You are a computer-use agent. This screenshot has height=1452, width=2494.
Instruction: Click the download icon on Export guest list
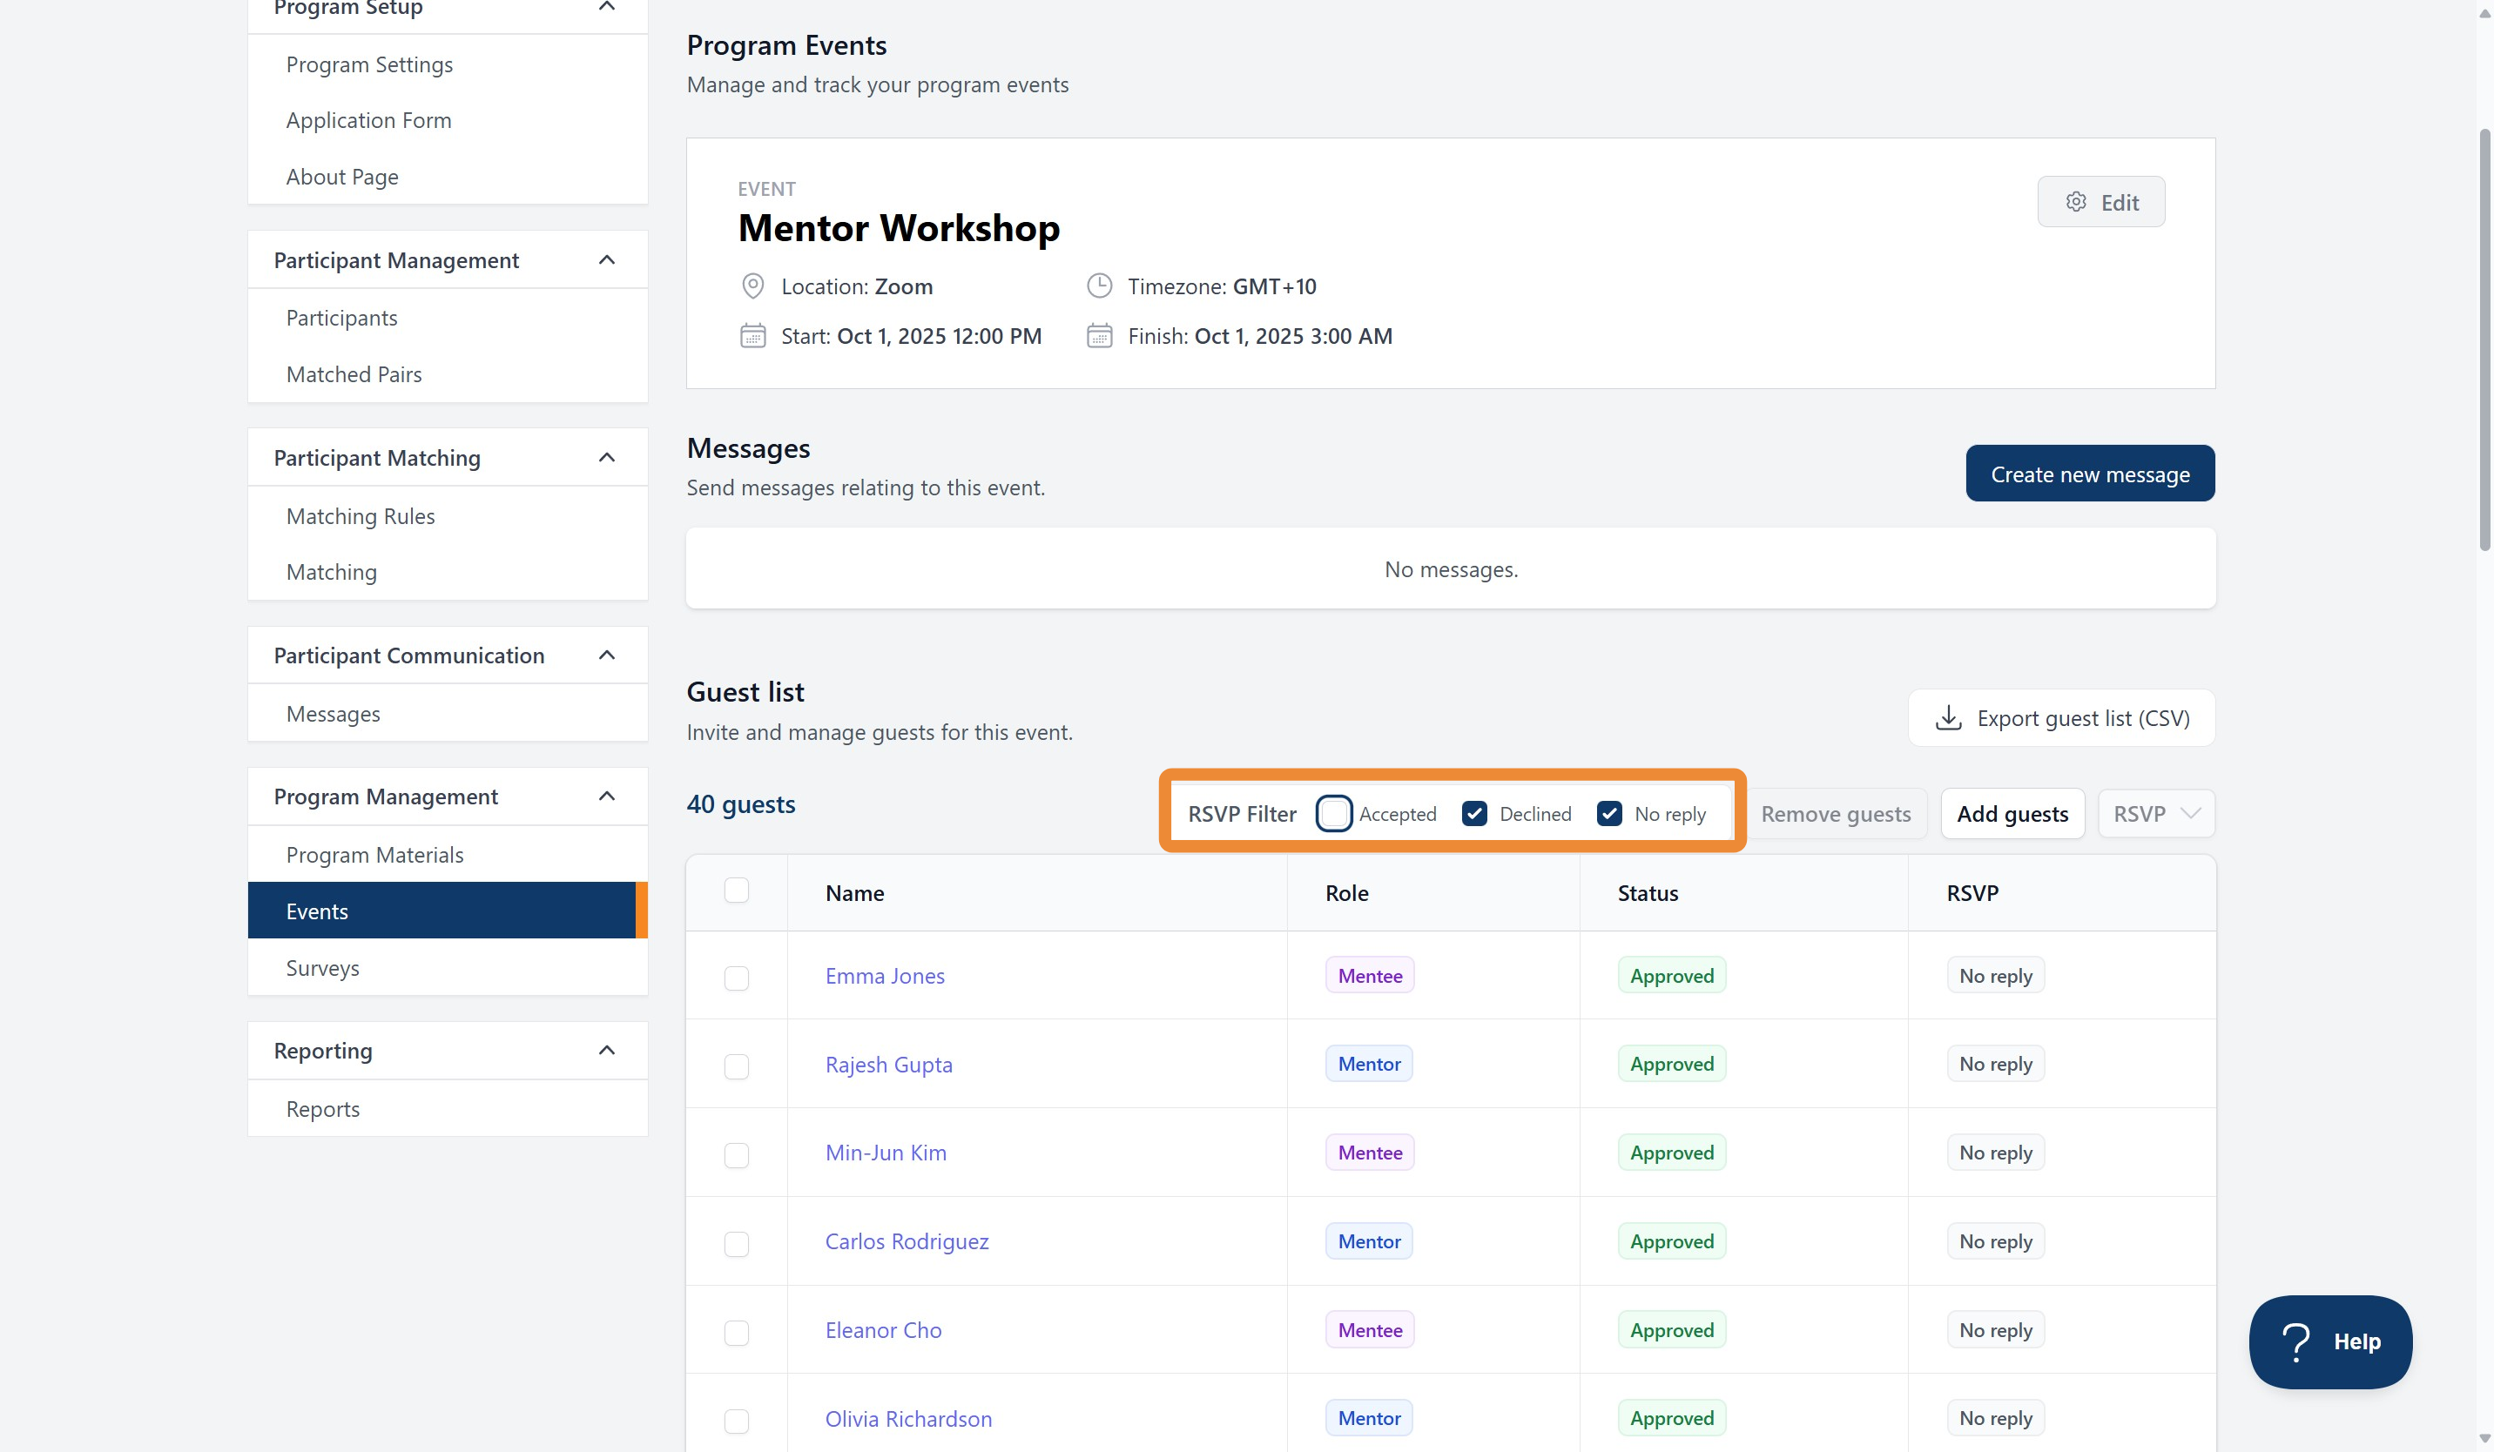[x=1948, y=717]
